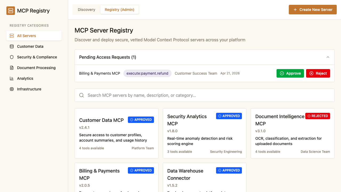
Task: Click version v2.4.1 text
Action: (x=84, y=127)
